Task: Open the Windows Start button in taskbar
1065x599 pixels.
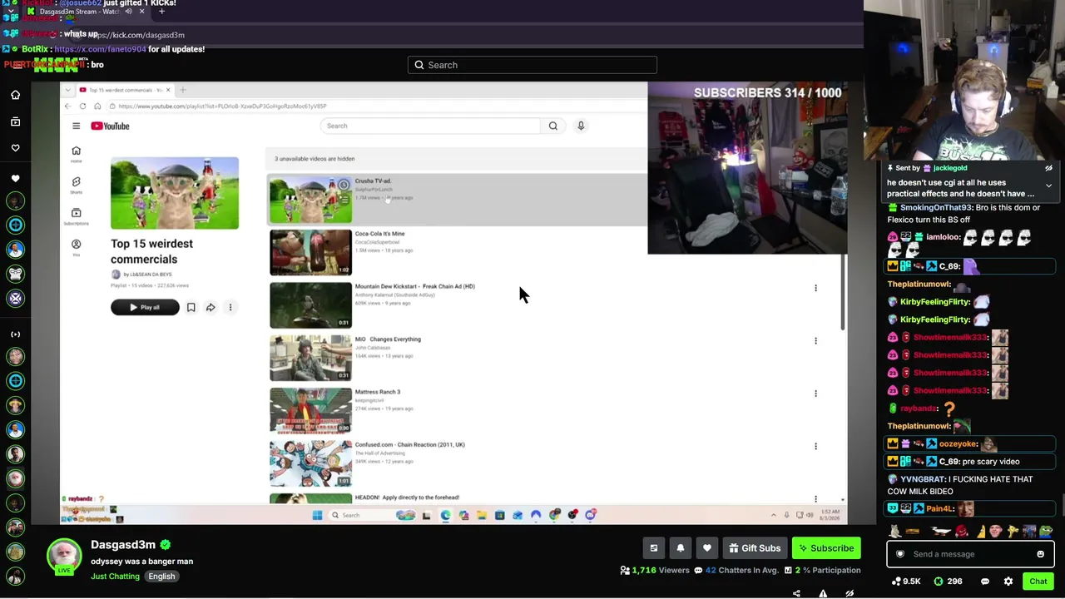Action: point(317,516)
